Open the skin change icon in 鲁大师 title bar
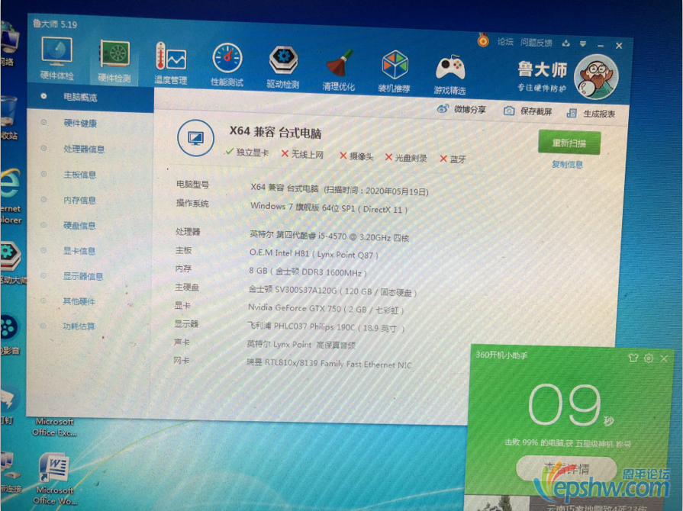This screenshot has height=511, width=683. click(565, 43)
